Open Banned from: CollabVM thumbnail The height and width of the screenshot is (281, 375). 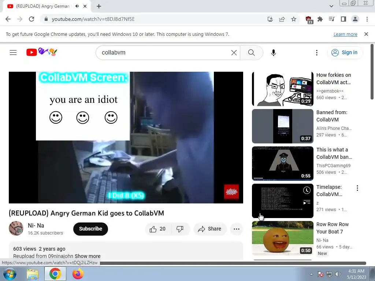tap(282, 126)
